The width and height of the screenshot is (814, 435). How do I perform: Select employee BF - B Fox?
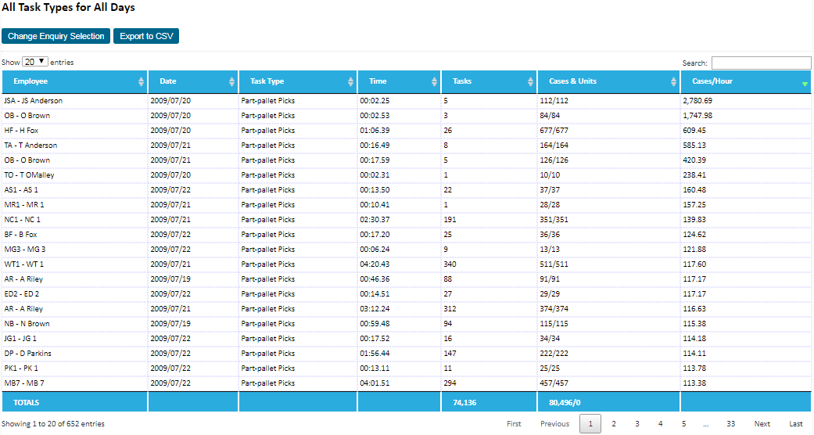coord(21,235)
